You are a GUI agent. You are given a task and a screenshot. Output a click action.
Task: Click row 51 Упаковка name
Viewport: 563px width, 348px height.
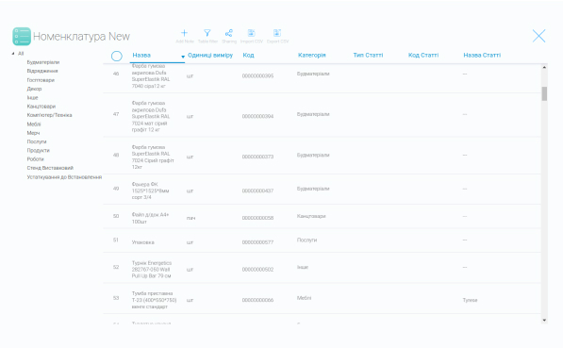coord(143,242)
